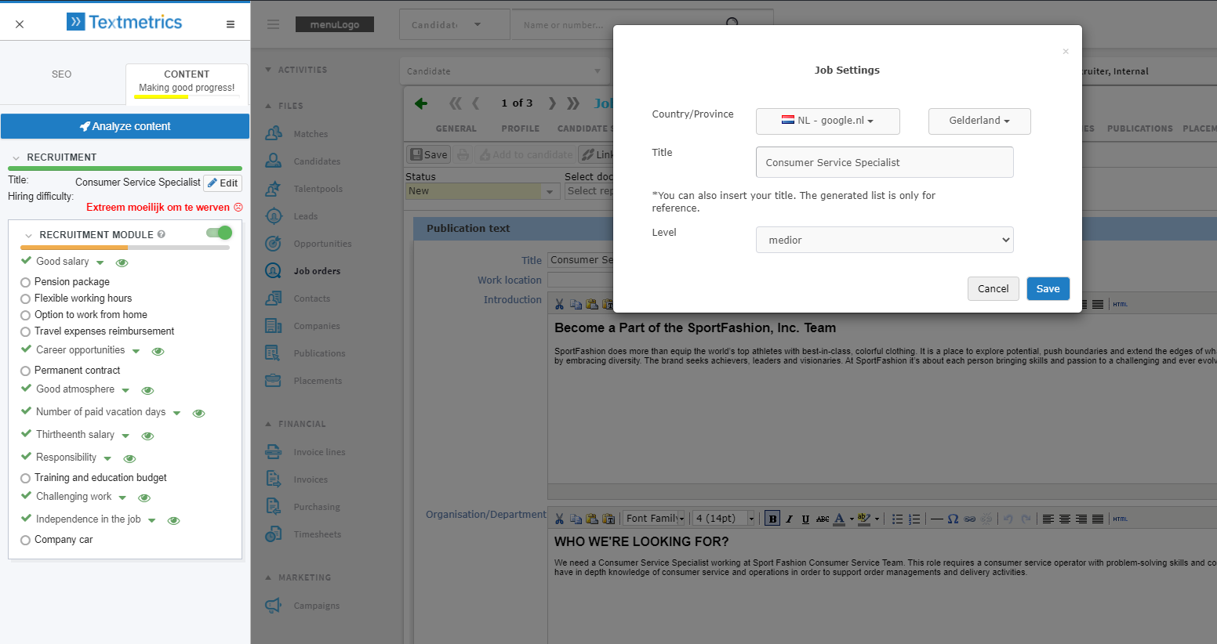1217x644 pixels.
Task: Click the Save button in the job toolbar
Action: click(428, 154)
